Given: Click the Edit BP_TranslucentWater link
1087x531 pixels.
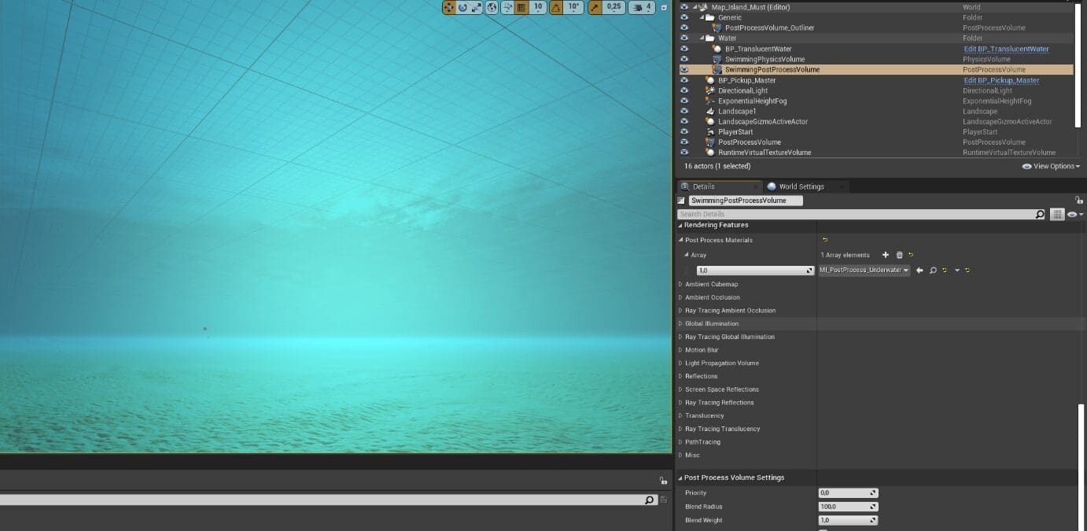Looking at the screenshot, I should (1006, 49).
